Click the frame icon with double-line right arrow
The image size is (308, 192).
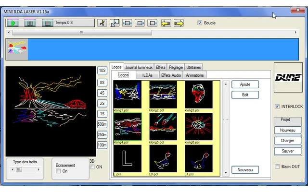click(140, 23)
